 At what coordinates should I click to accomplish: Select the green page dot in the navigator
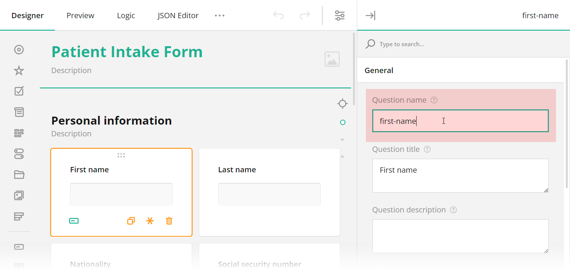pyautogui.click(x=342, y=122)
